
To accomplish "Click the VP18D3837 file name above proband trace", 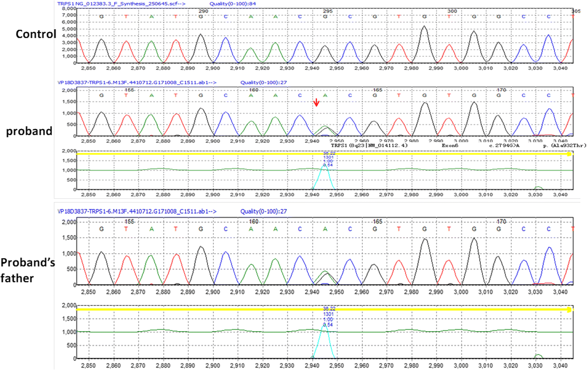I will click(137, 82).
